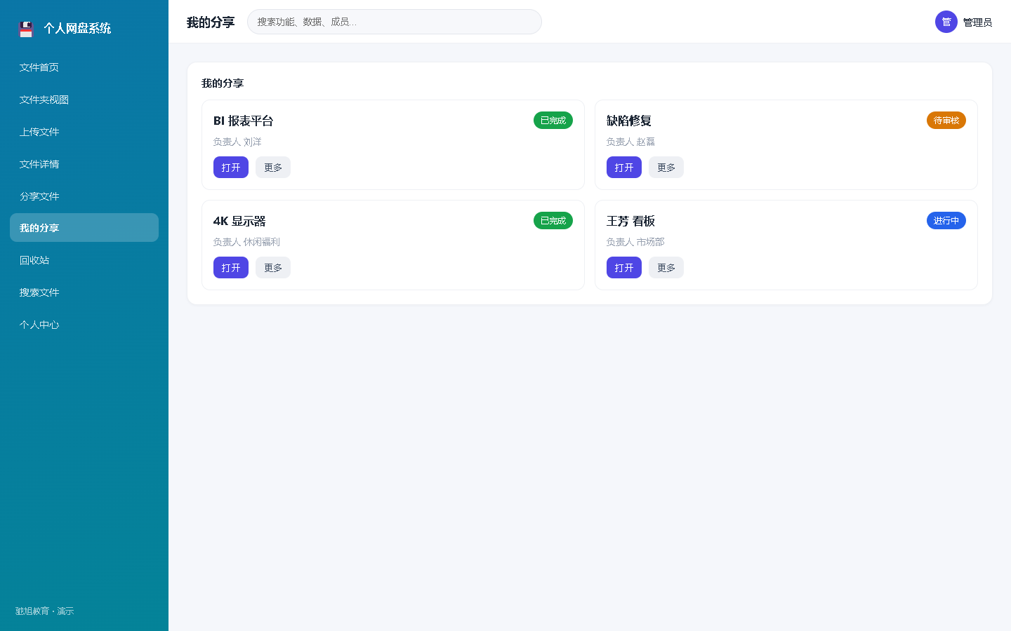Select 分享文件 in the sidebar
This screenshot has width=1011, height=631.
pos(84,196)
